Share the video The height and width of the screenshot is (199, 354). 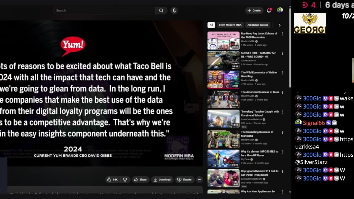pos(140,180)
